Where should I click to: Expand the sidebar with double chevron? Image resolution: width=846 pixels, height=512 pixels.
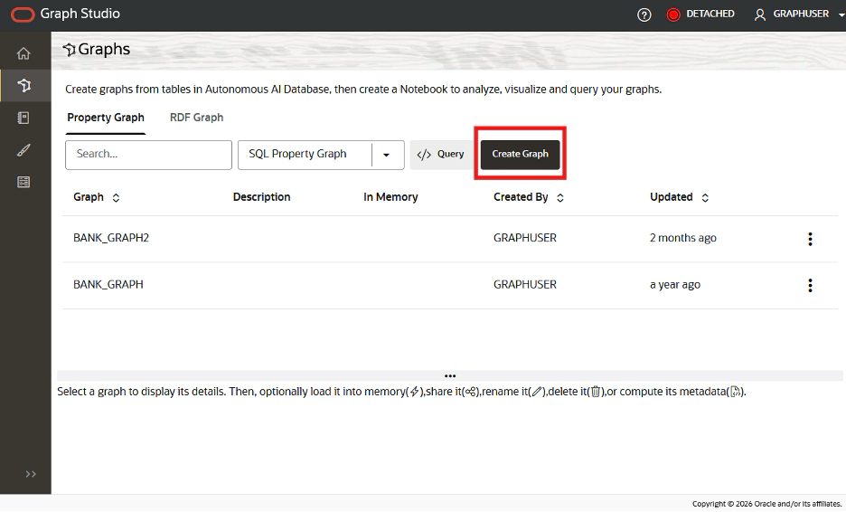click(x=31, y=474)
